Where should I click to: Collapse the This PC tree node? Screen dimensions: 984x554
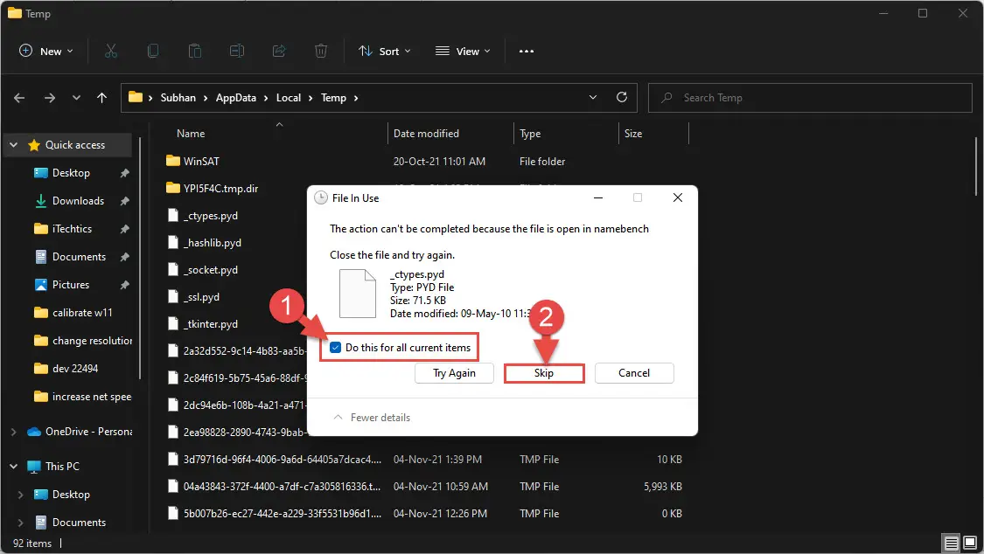13,467
